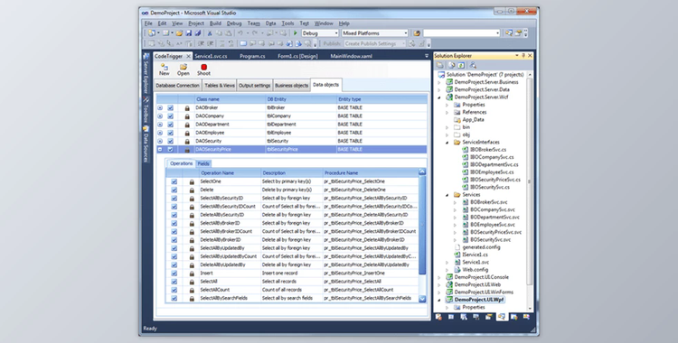
Task: Expand the DAOEmployee row
Action: (x=160, y=133)
